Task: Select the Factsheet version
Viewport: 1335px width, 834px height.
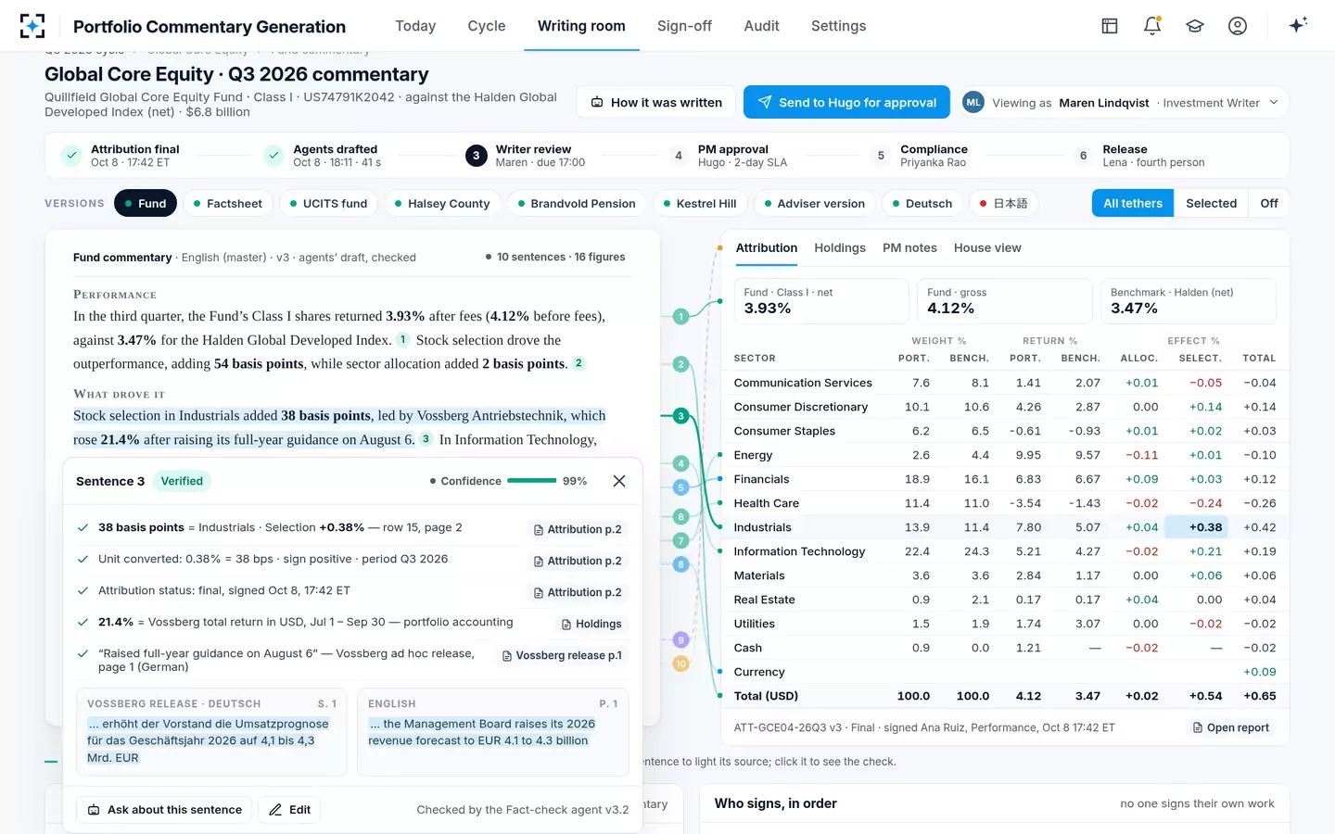Action: tap(227, 204)
